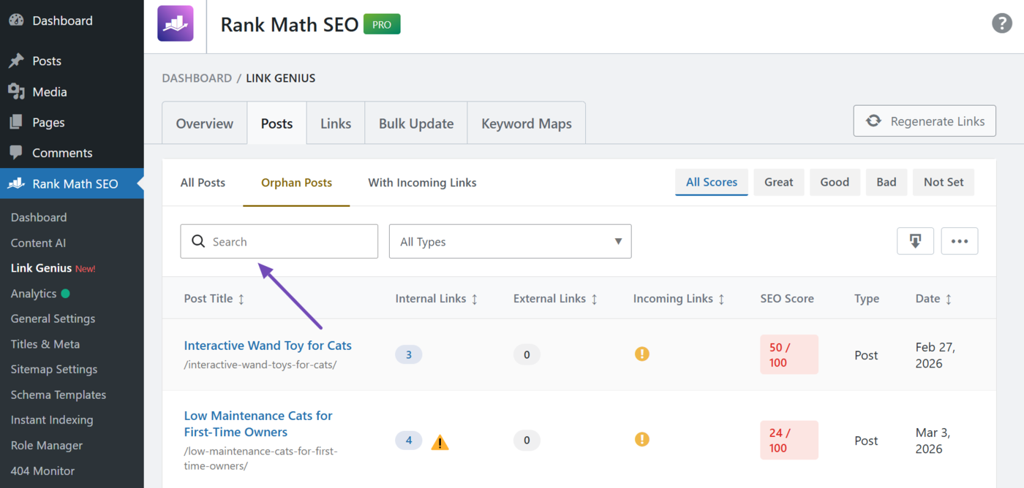Open the All Types dropdown
Image resolution: width=1024 pixels, height=488 pixels.
(x=510, y=241)
